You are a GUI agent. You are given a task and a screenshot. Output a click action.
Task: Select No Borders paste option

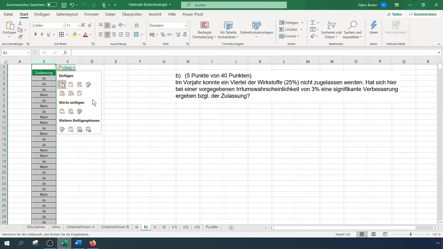(62, 93)
